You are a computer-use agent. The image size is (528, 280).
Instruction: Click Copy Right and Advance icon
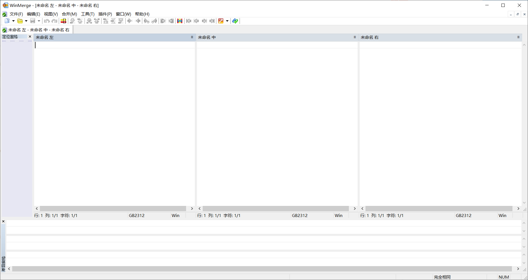[147, 21]
